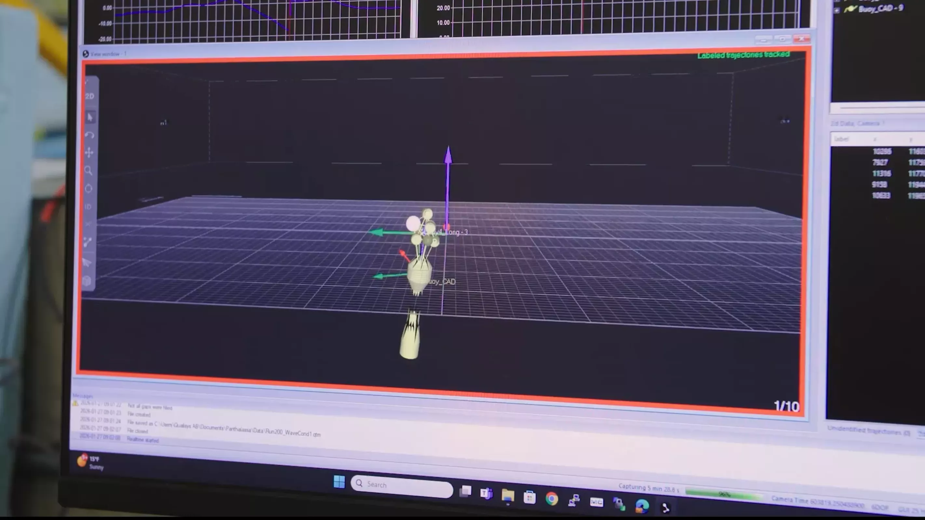
Task: Click value 11316 in 2D data table
Action: [882, 173]
